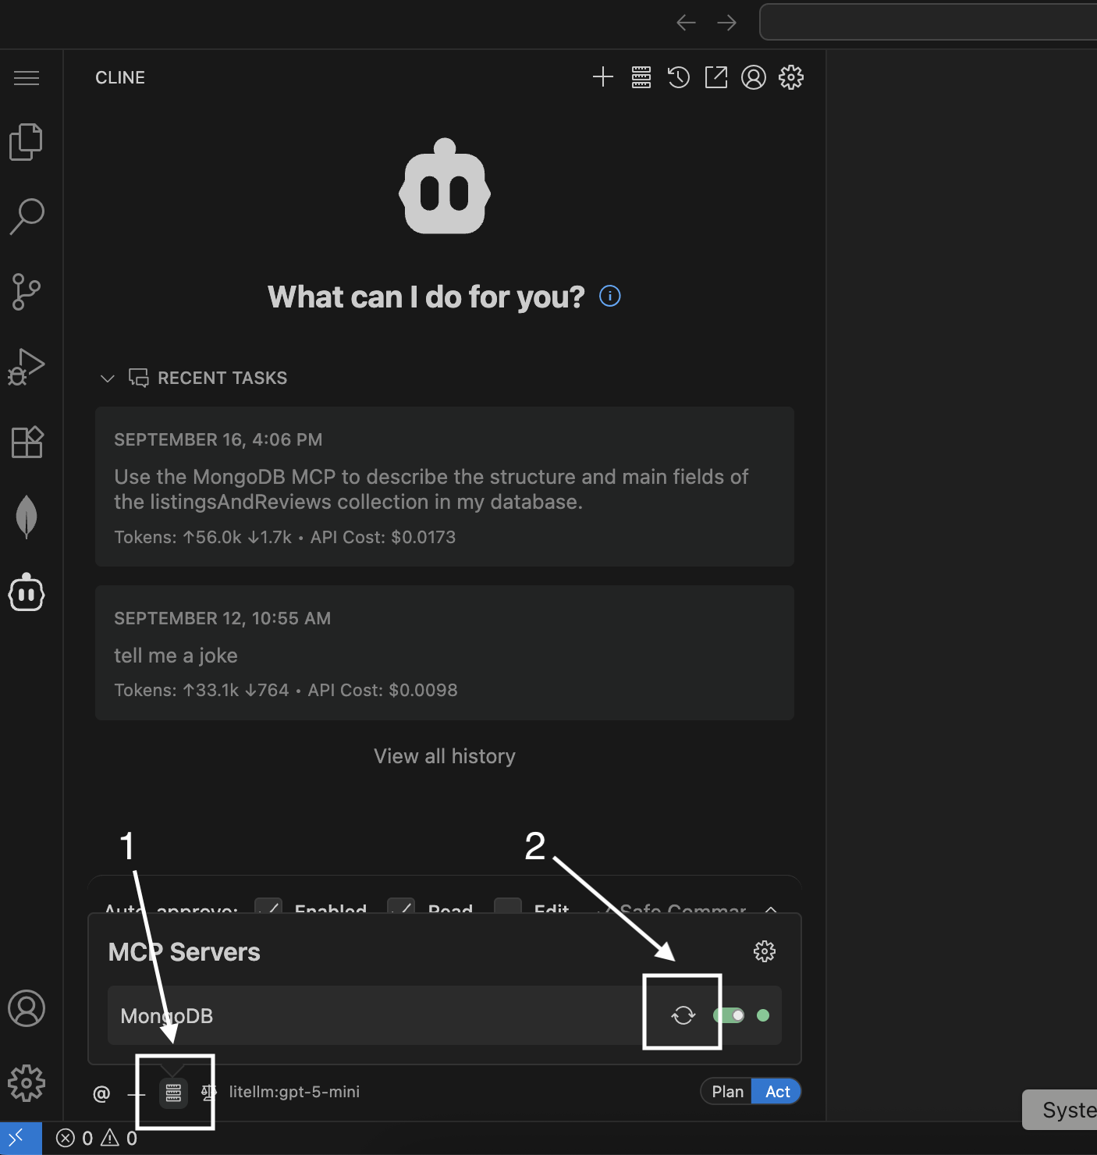Open MongoDB leaf icon in activity bar
The image size is (1097, 1155).
click(27, 517)
